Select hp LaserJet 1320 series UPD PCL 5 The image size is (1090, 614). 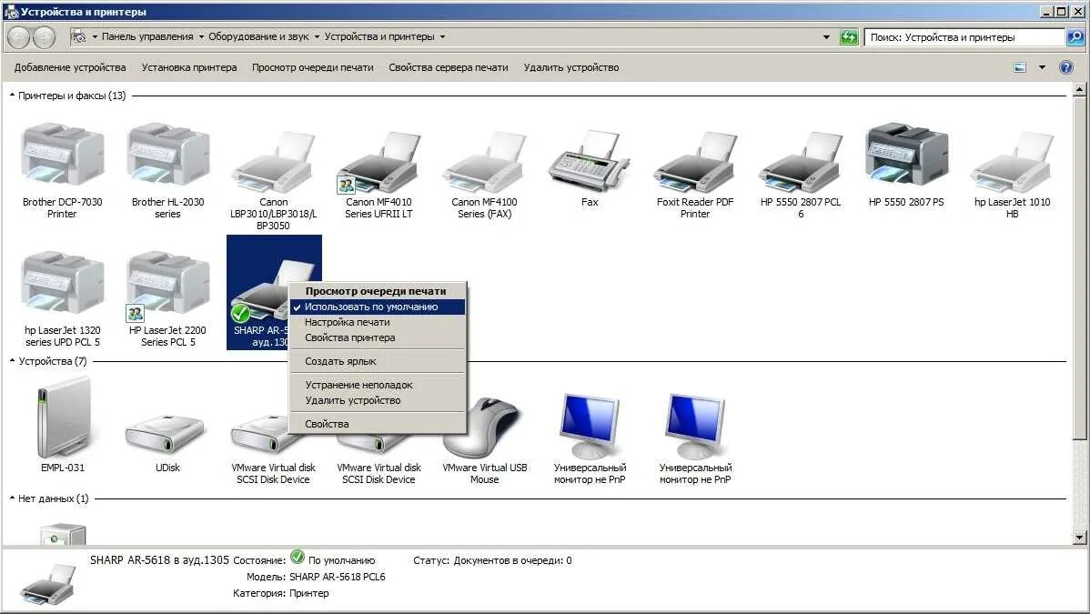[x=63, y=283]
